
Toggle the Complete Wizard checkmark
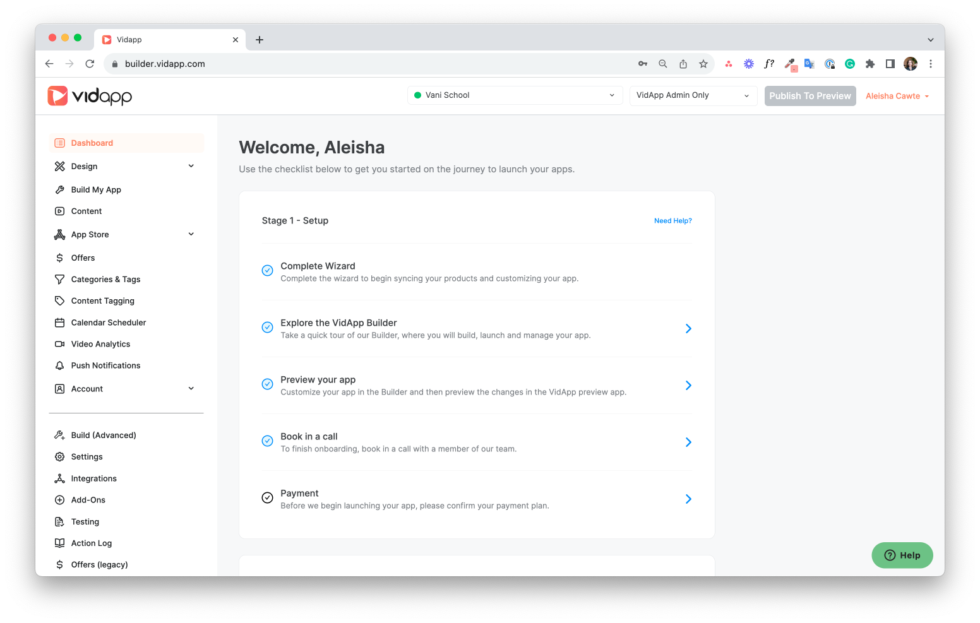(x=267, y=271)
